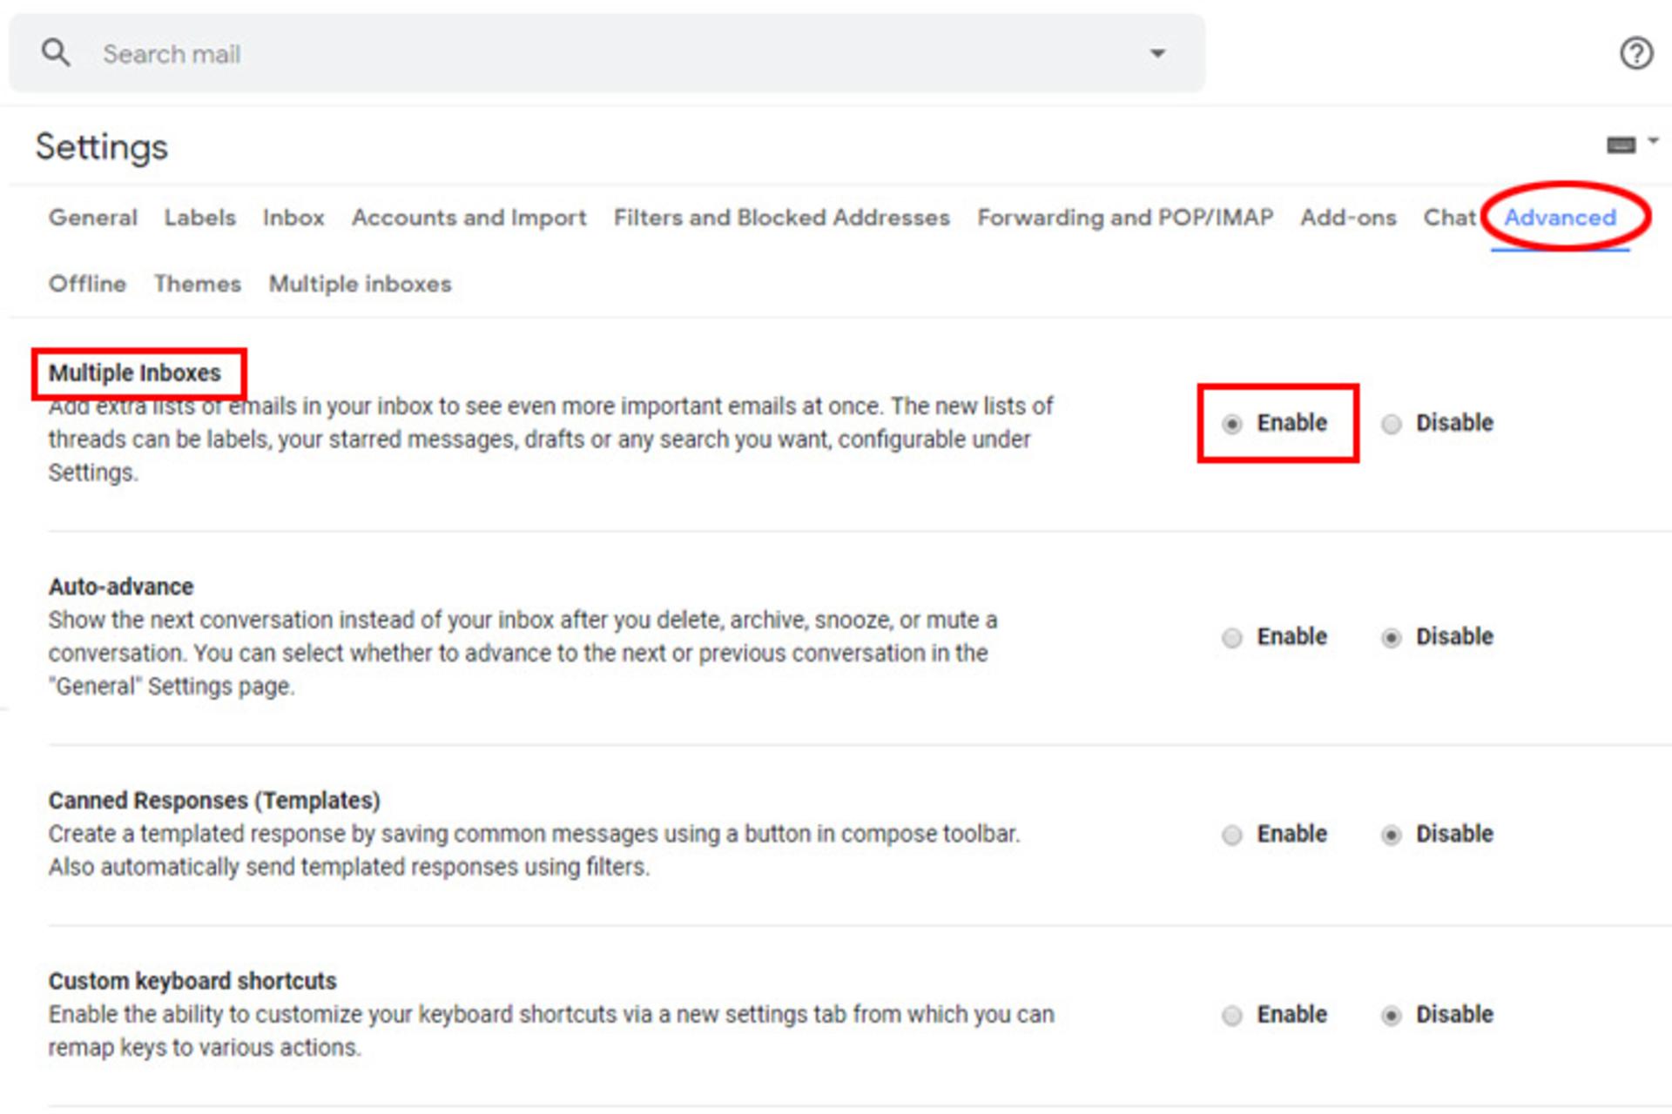The height and width of the screenshot is (1114, 1672).
Task: Open the Multiple inboxes tab
Action: [361, 284]
